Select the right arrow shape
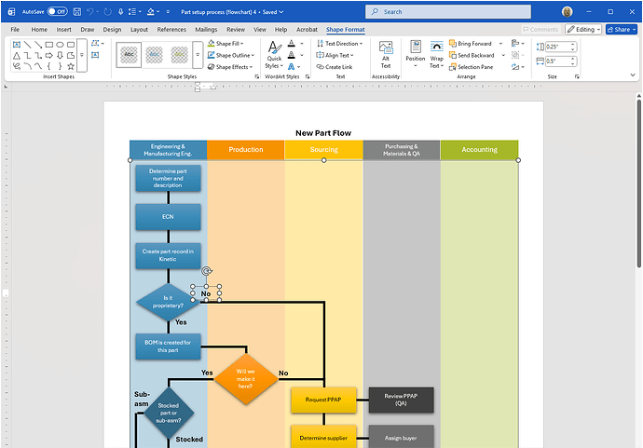This screenshot has width=643, height=448. 49,55
